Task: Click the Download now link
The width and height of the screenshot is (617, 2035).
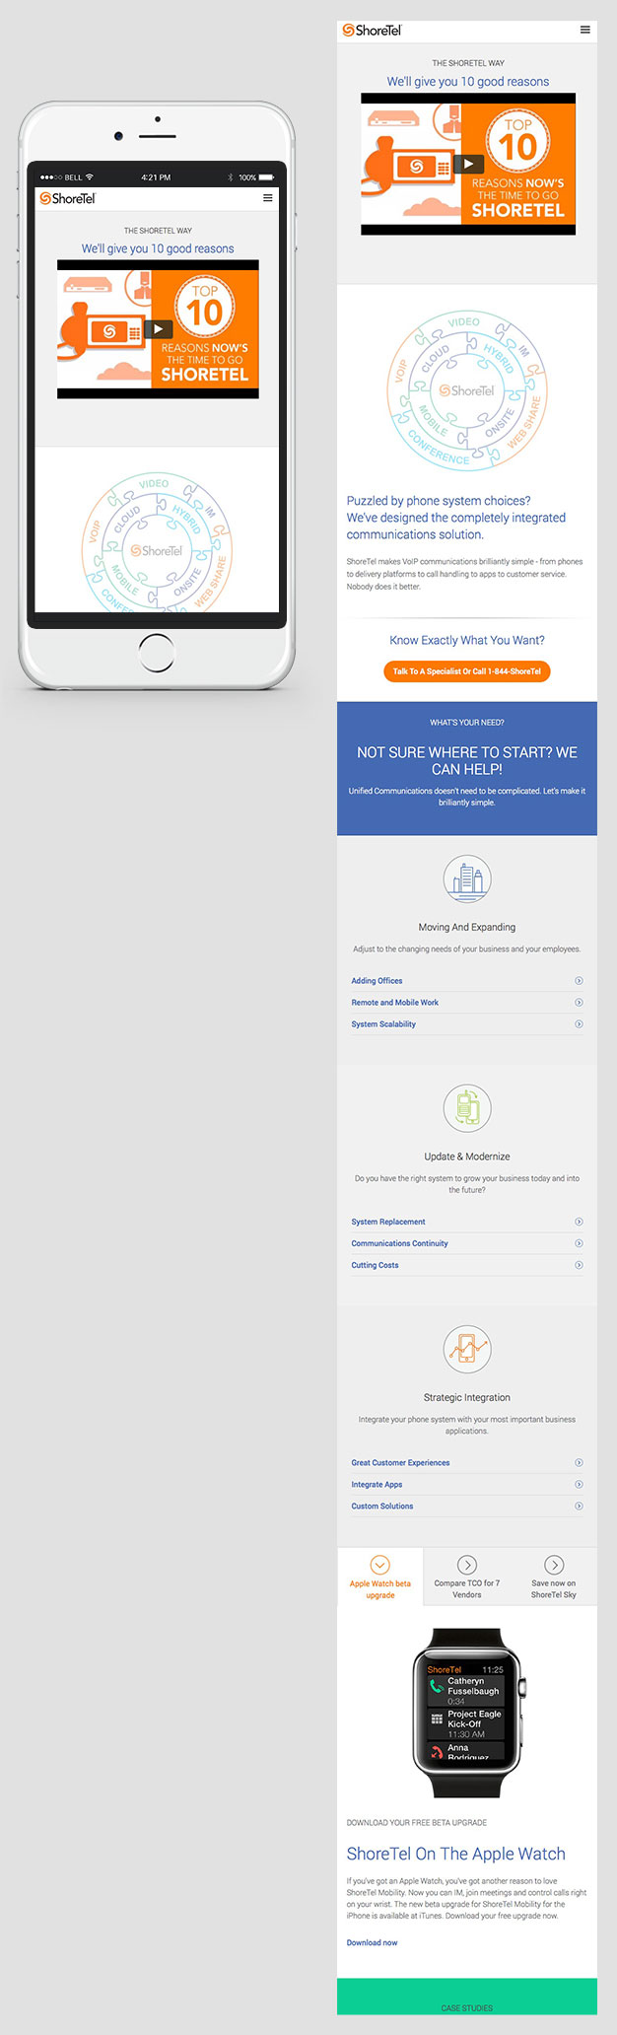Action: [x=372, y=1942]
